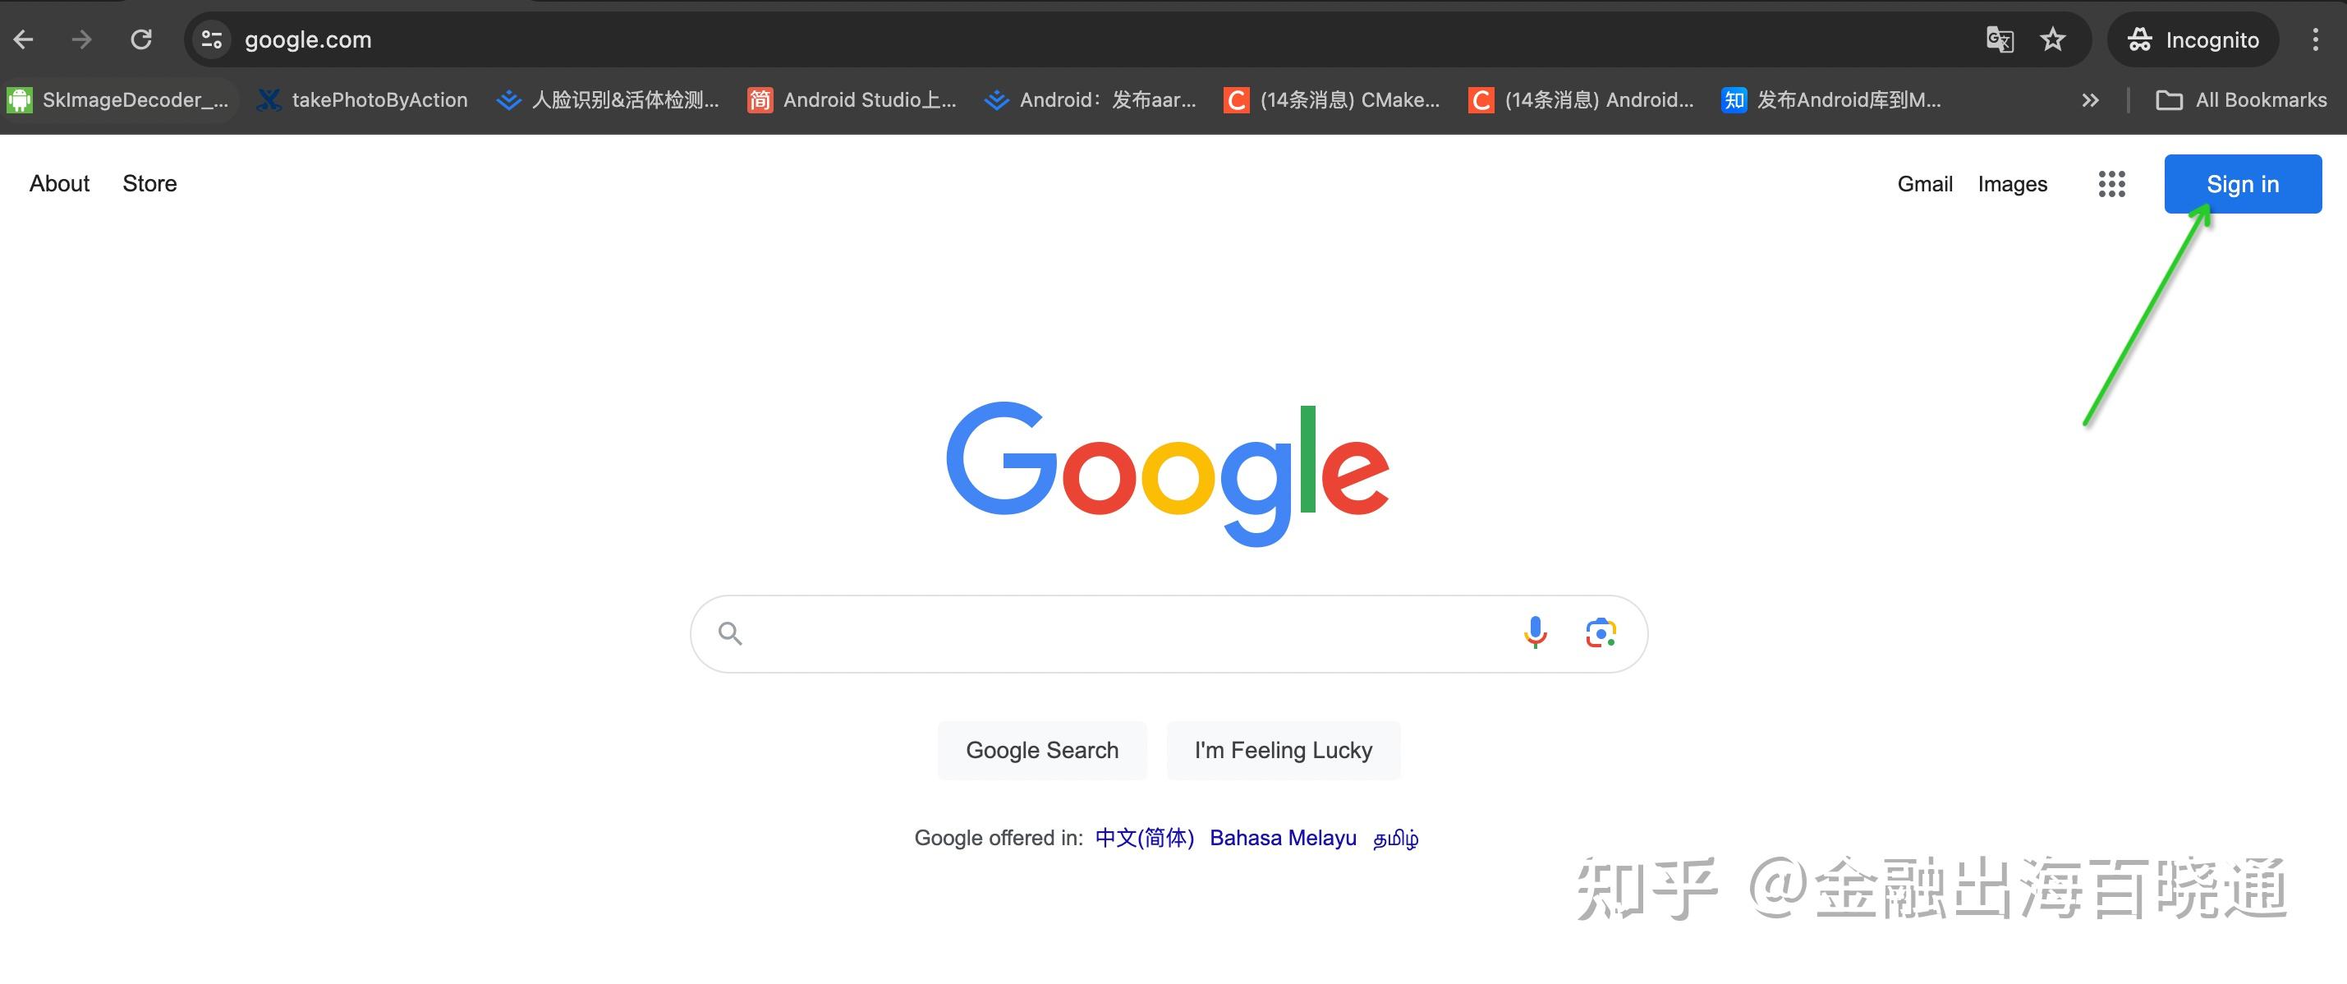This screenshot has height=984, width=2347.
Task: Click the Google Translate page icon in address bar
Action: tap(2000, 39)
